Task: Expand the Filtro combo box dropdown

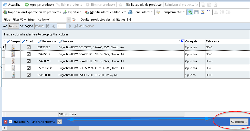Action: click(x=68, y=20)
